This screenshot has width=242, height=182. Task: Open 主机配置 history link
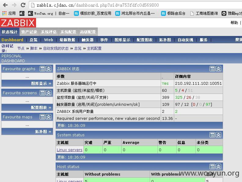[x=94, y=48]
